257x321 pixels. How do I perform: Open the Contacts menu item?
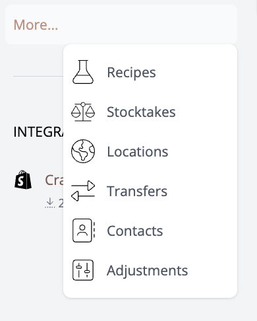point(134,231)
